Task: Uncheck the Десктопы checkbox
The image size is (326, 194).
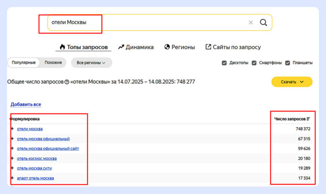Action: (x=224, y=63)
